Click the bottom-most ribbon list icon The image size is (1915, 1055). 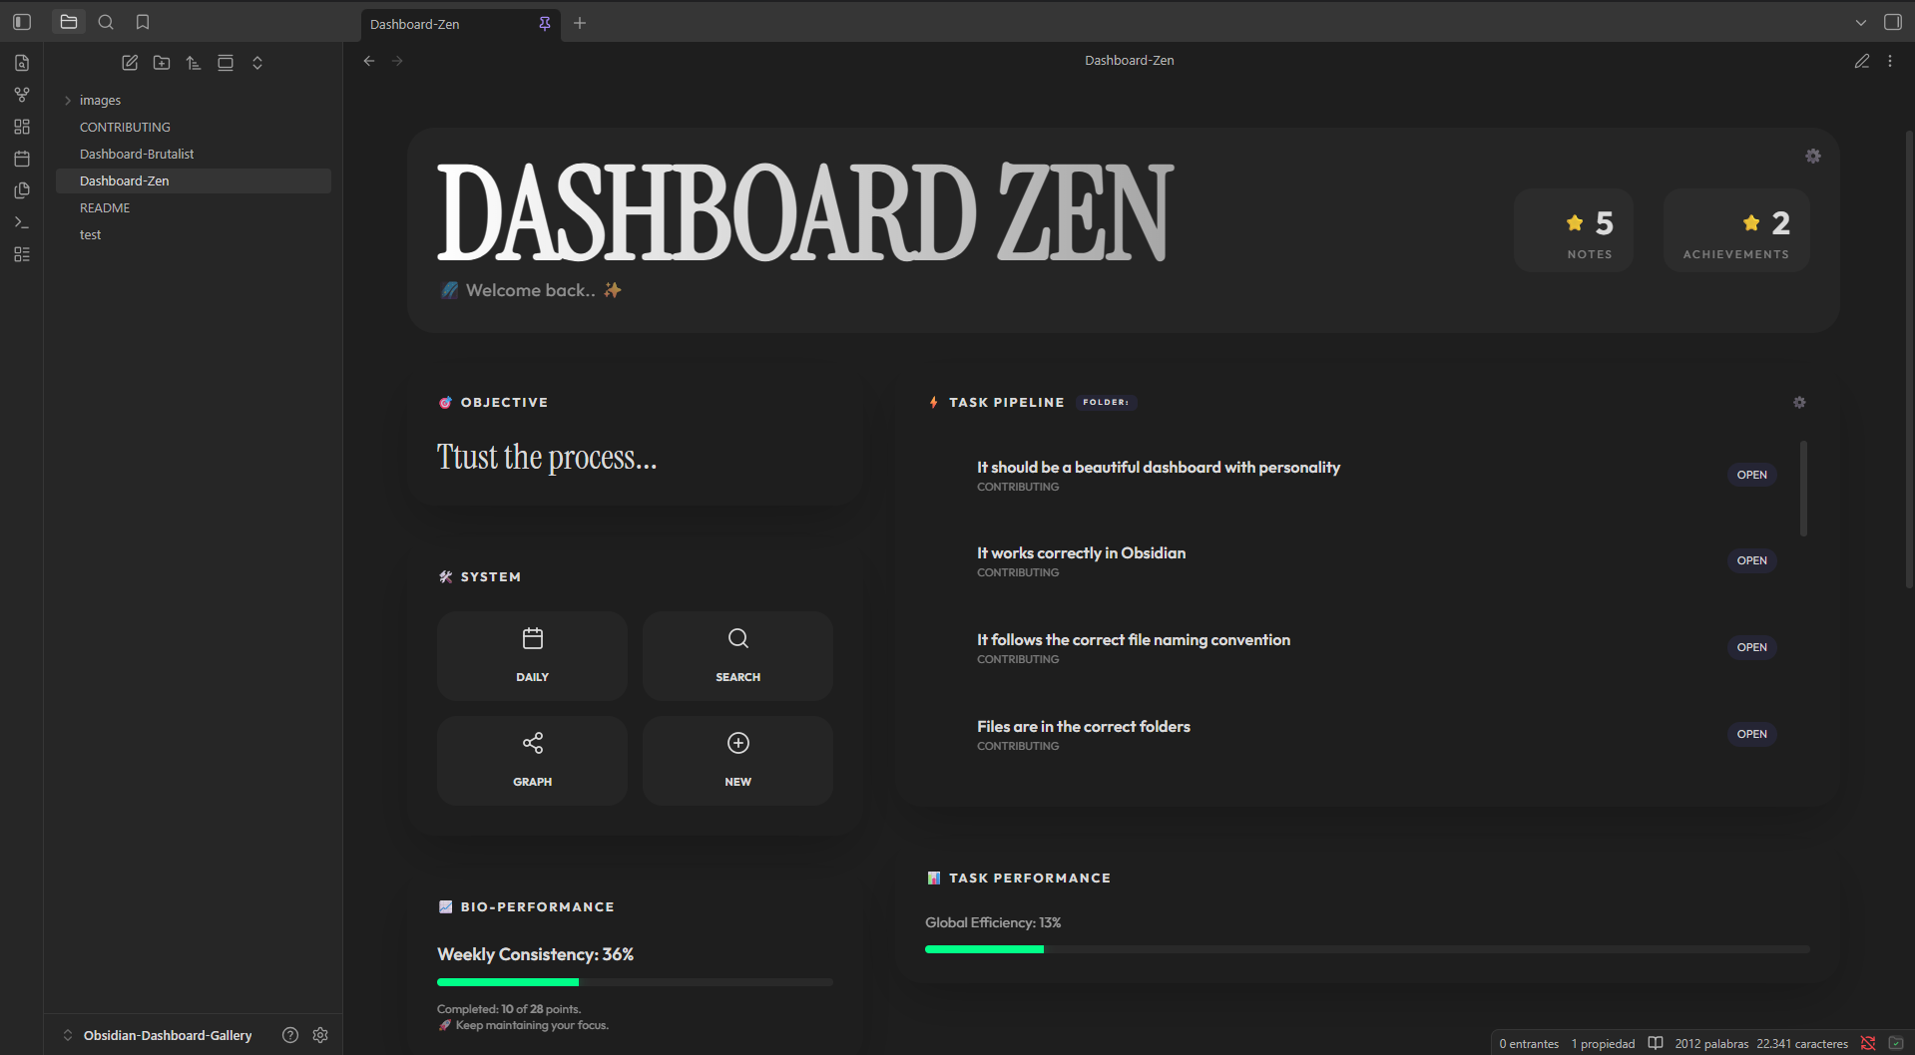pos(22,254)
